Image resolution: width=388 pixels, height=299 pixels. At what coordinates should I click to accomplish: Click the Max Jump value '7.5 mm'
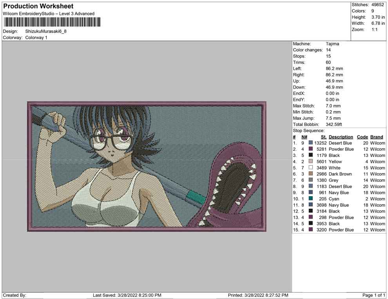[333, 118]
